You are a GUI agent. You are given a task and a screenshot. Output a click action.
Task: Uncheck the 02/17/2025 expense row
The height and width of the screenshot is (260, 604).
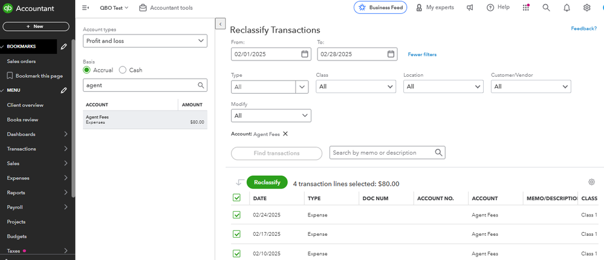point(236,234)
